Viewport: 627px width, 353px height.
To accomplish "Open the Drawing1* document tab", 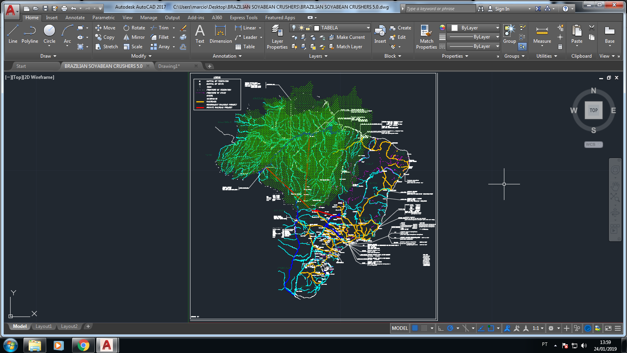I will (x=169, y=66).
